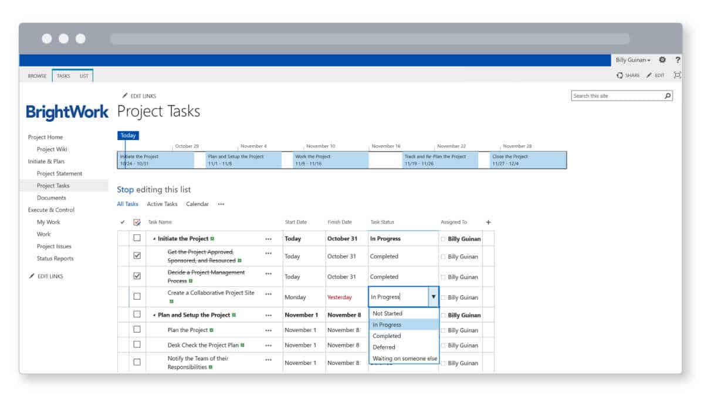
Task: Click the search magnifier icon
Action: click(x=668, y=96)
